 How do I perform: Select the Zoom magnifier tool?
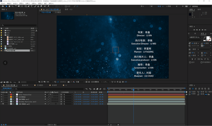(12, 6)
